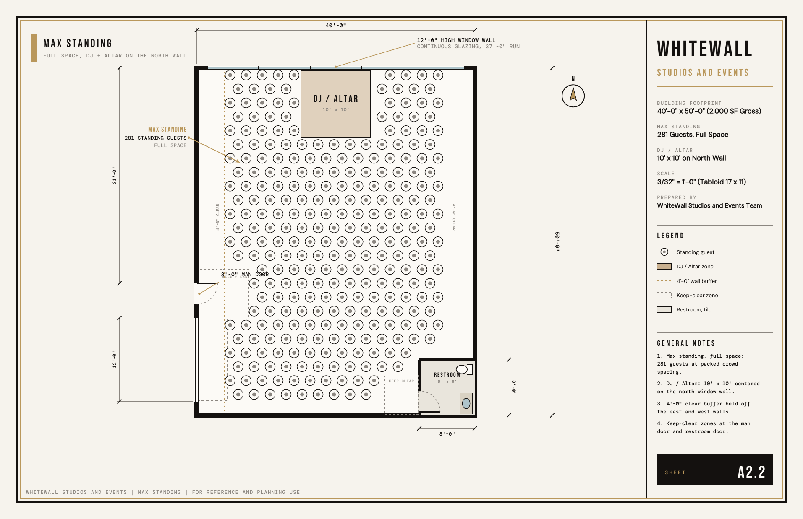The image size is (803, 519).
Task: Click the 8' x 8' restroom size label
Action: (x=447, y=382)
